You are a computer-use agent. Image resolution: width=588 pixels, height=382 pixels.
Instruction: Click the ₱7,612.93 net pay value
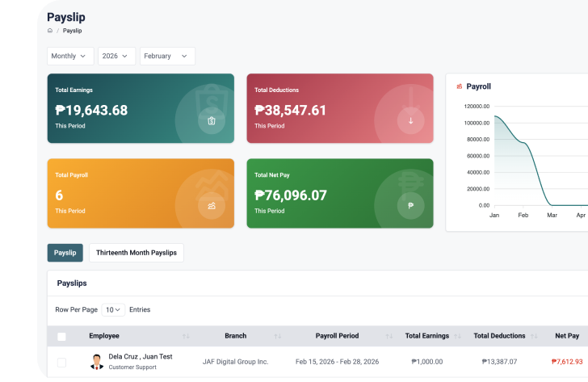pyautogui.click(x=567, y=362)
